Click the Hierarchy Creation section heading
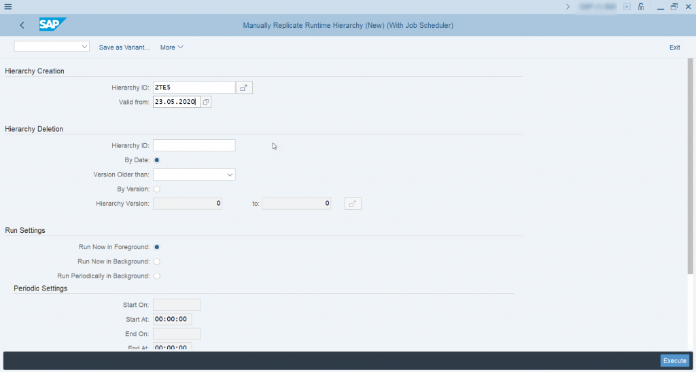 35,71
